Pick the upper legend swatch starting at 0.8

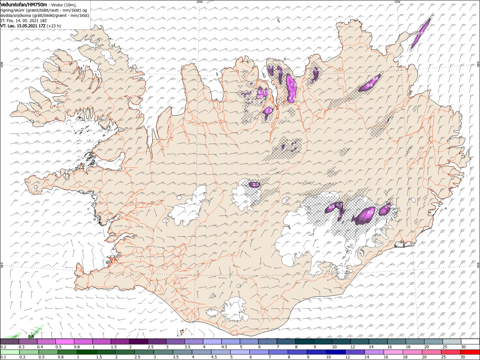coord(83,342)
